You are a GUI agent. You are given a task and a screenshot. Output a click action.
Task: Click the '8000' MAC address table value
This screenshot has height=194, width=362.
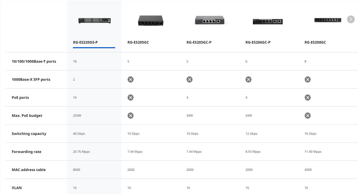tap(77, 170)
